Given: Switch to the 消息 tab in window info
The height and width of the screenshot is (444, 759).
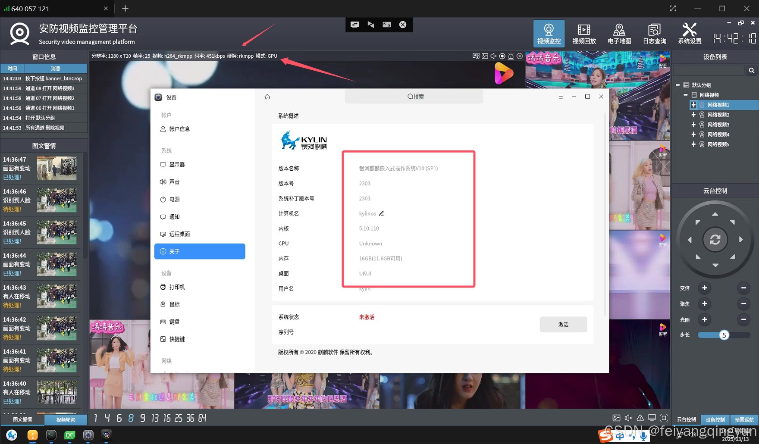Looking at the screenshot, I should 55,68.
